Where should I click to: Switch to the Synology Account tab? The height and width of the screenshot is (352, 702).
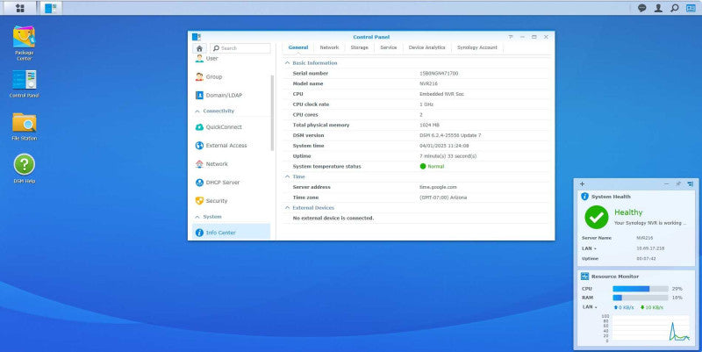[x=477, y=47]
